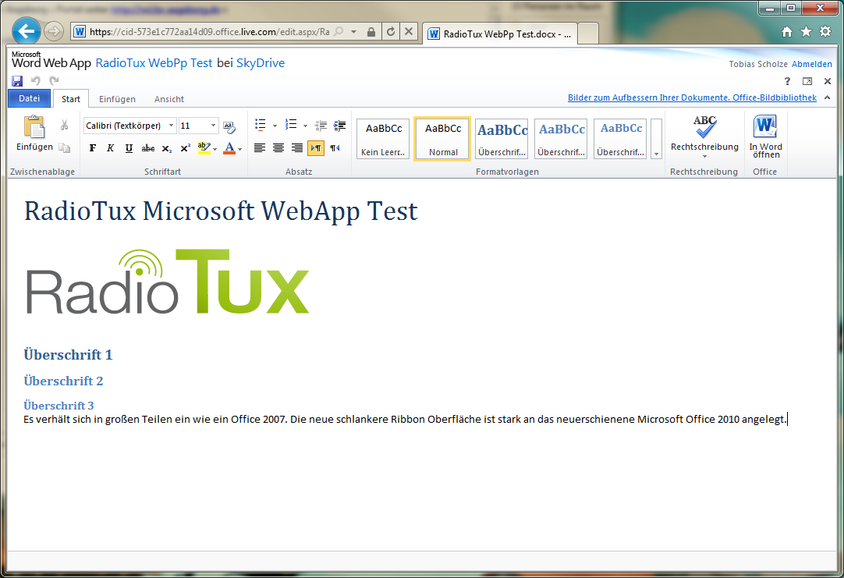Open help with the question mark icon
Viewport: 844px width, 578px height.
(x=788, y=81)
